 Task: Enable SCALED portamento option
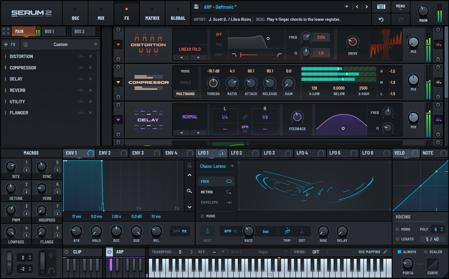[426, 252]
